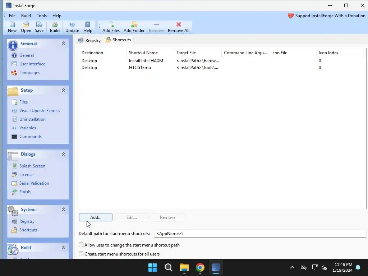Viewport: 368px width, 276px height.
Task: Select the Shortcuts tab
Action: click(x=118, y=40)
